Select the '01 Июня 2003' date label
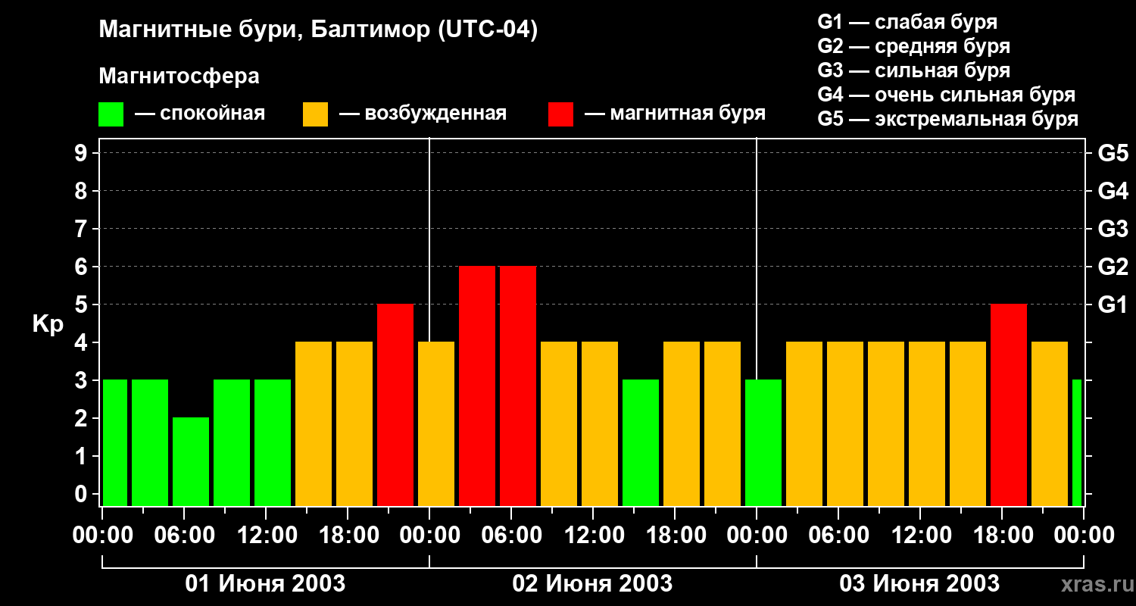 [266, 584]
